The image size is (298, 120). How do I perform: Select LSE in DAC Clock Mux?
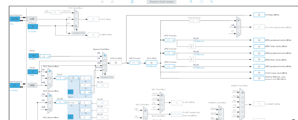point(145,110)
